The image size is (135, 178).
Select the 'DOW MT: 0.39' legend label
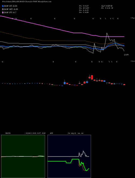[11, 9]
